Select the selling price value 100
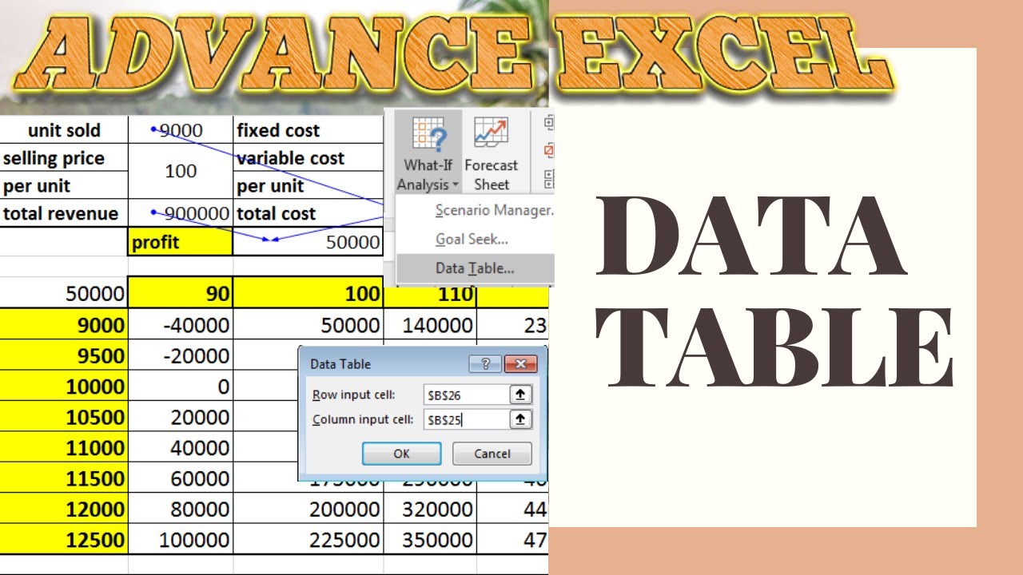Viewport: 1023px width, 575px height. tap(181, 172)
